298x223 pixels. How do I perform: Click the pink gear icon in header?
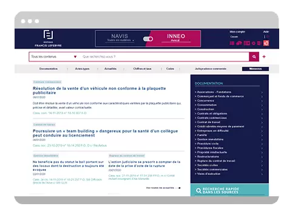(253, 43)
